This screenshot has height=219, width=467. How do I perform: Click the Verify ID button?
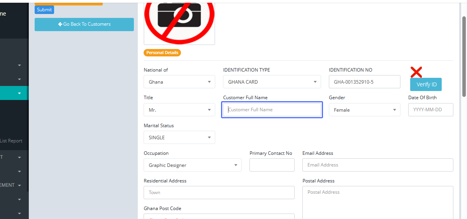426,84
